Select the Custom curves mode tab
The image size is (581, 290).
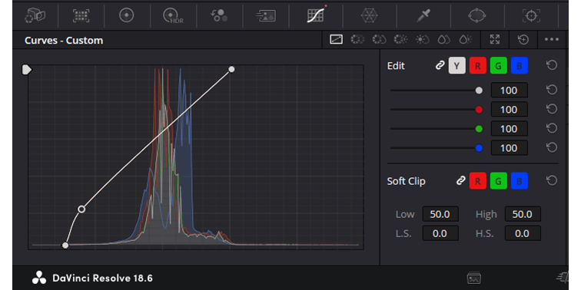pyautogui.click(x=336, y=39)
